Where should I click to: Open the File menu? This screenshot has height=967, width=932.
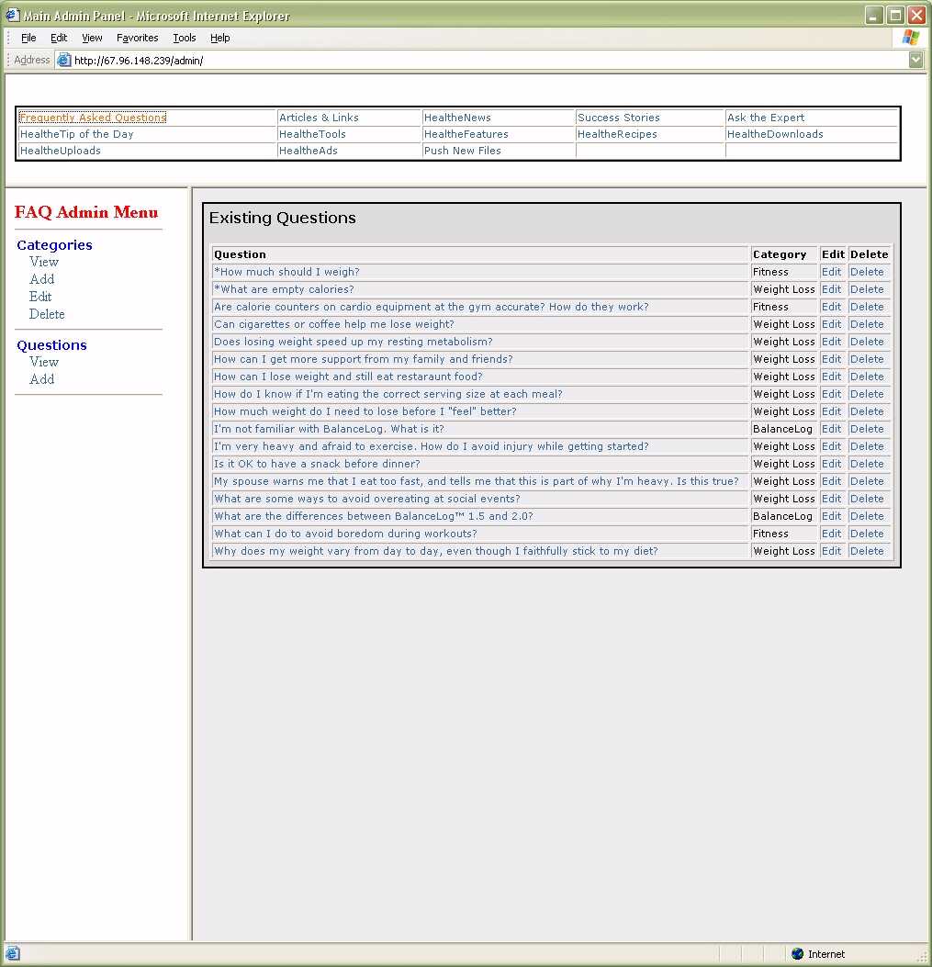(28, 39)
